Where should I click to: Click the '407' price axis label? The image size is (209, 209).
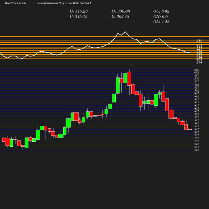(196, 112)
